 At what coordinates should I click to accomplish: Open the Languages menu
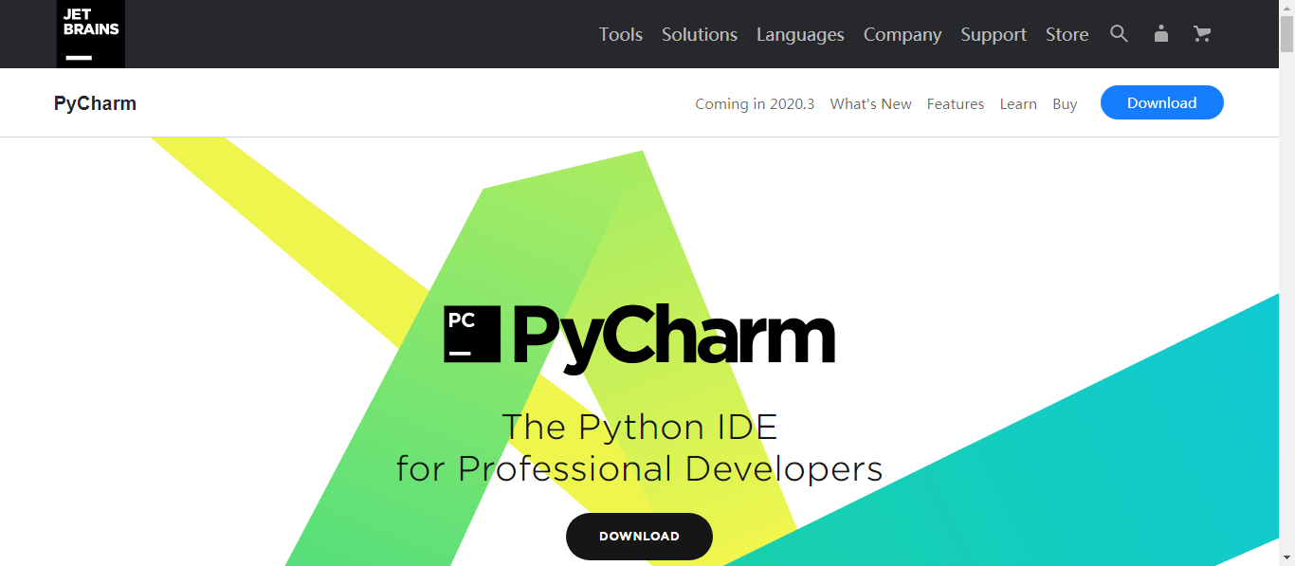(x=800, y=34)
